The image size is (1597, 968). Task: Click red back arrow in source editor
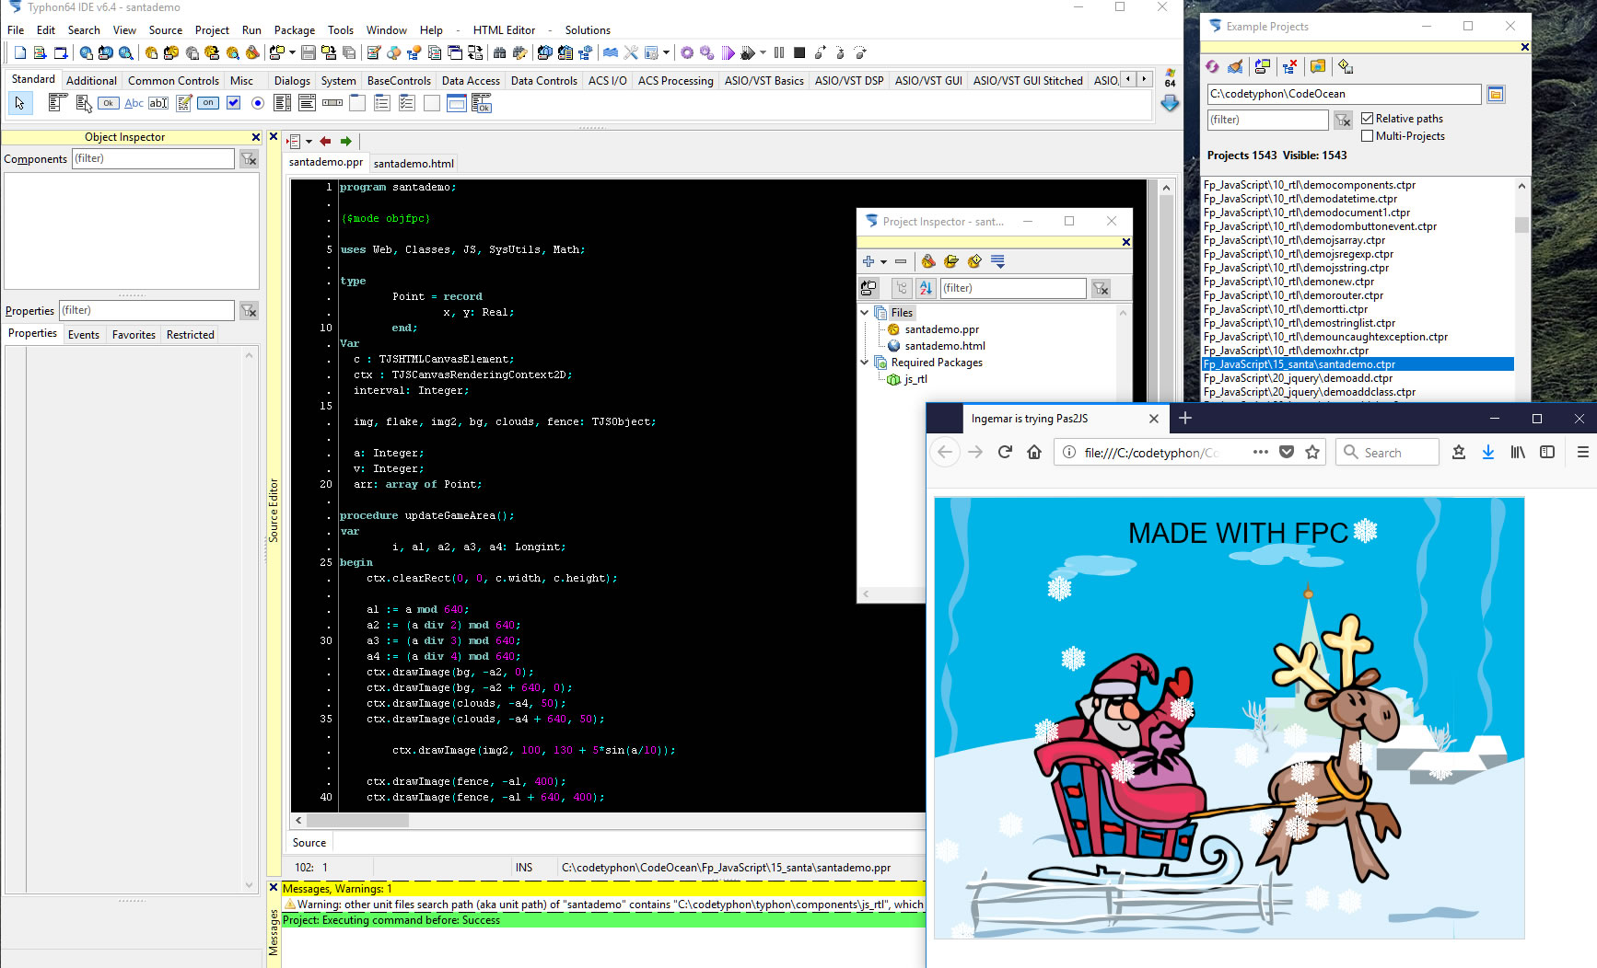pos(325,142)
